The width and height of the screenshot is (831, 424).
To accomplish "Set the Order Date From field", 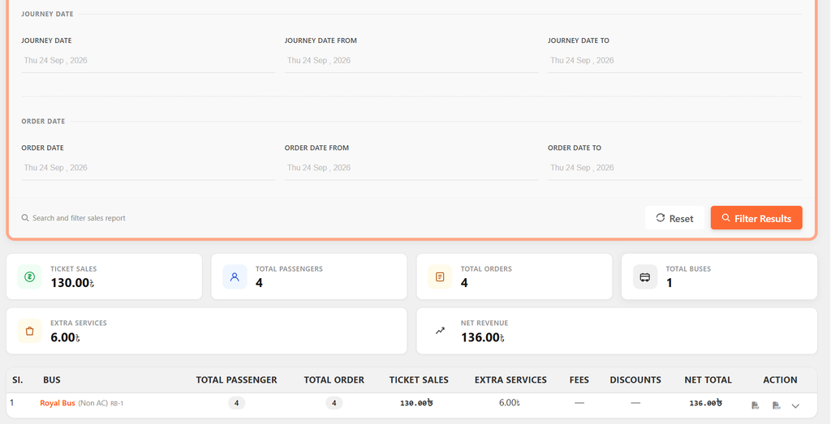I will click(x=411, y=169).
